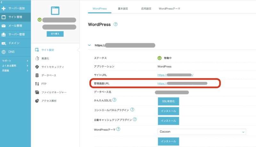Click the ドメイン icon in sidebar

tap(4, 43)
